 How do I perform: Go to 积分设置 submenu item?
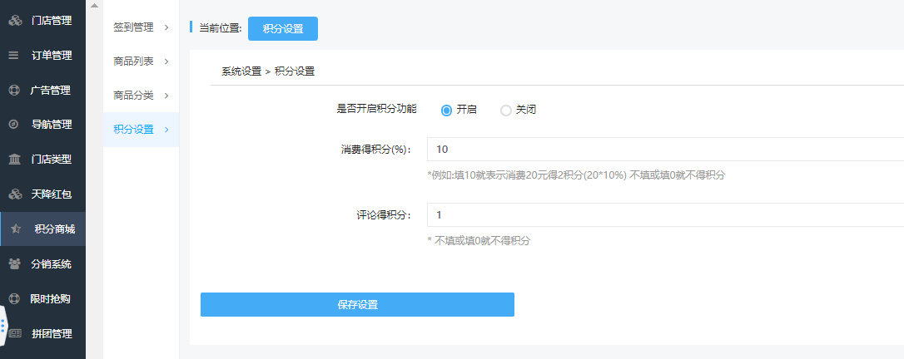[142, 130]
